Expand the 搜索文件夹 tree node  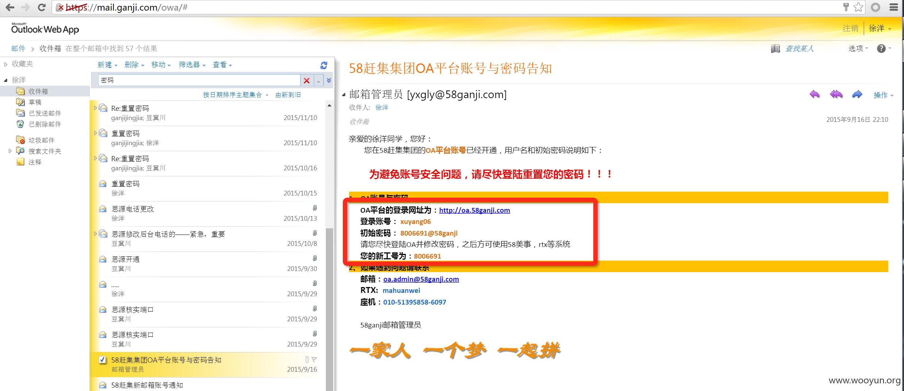[x=10, y=151]
